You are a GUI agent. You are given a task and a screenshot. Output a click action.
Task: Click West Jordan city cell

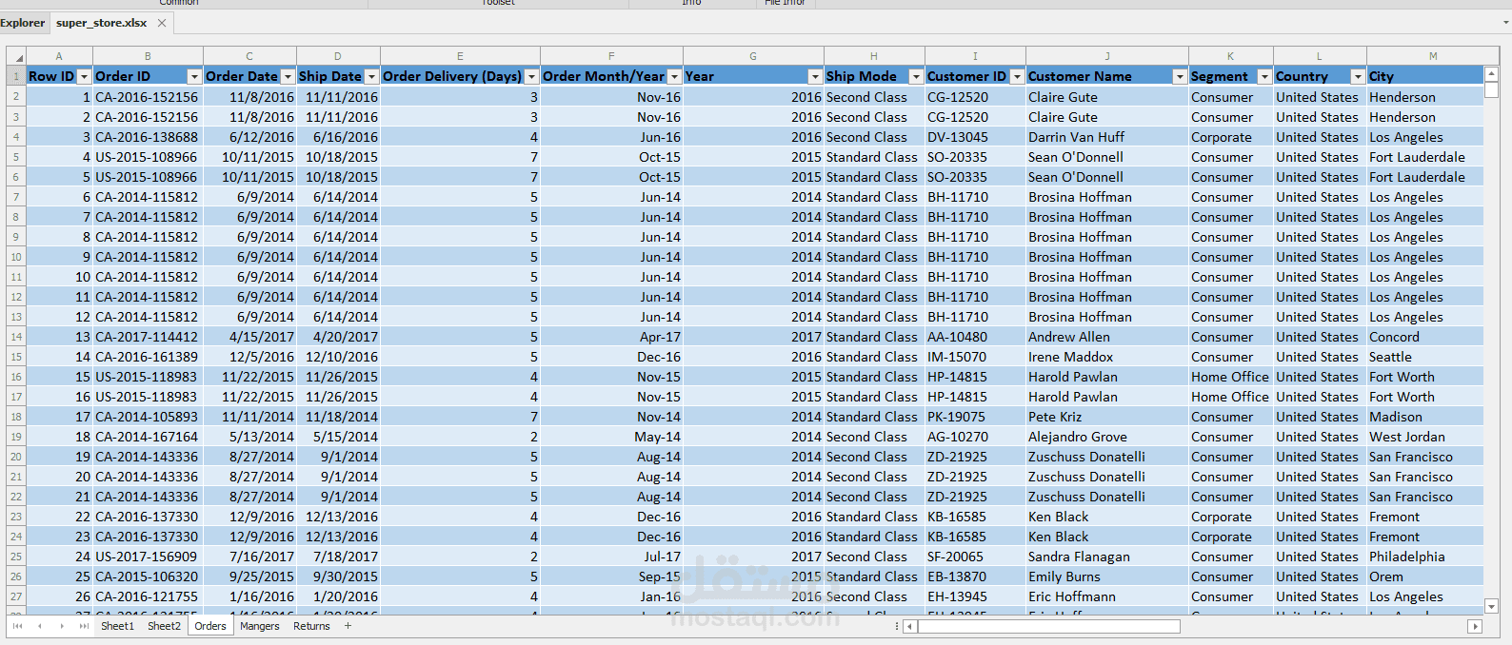(1425, 437)
